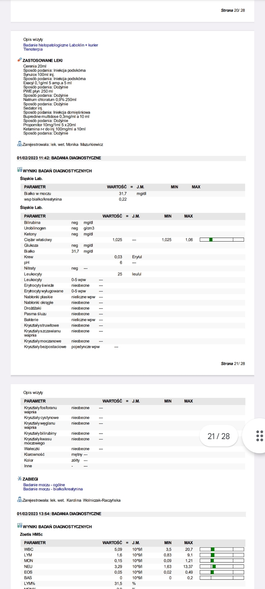265x589 pixels.
Task: Click the LYM reference range bar
Action: (222, 555)
